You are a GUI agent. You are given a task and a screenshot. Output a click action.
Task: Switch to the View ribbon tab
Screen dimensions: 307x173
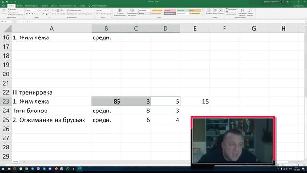pos(75,6)
